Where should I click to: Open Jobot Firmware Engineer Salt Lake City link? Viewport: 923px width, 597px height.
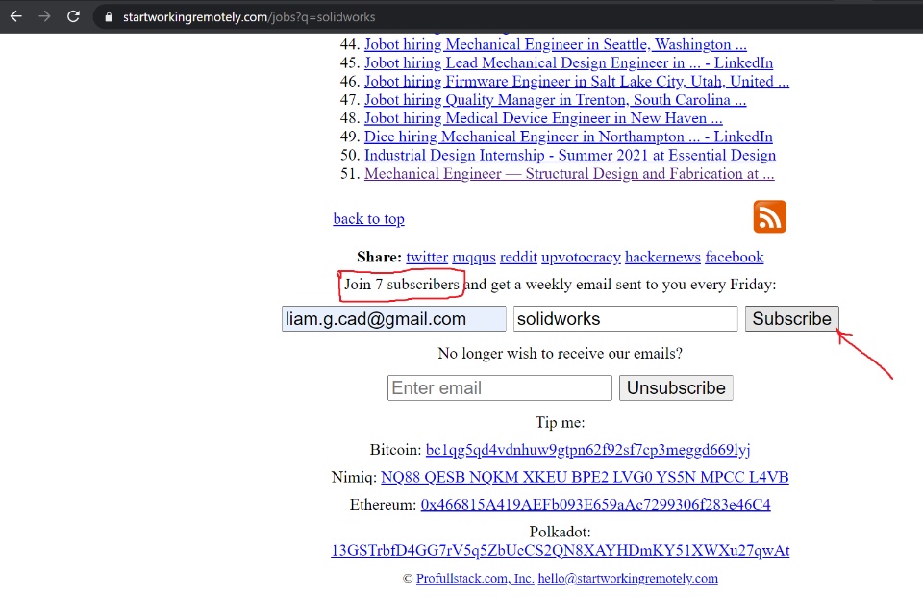(577, 82)
